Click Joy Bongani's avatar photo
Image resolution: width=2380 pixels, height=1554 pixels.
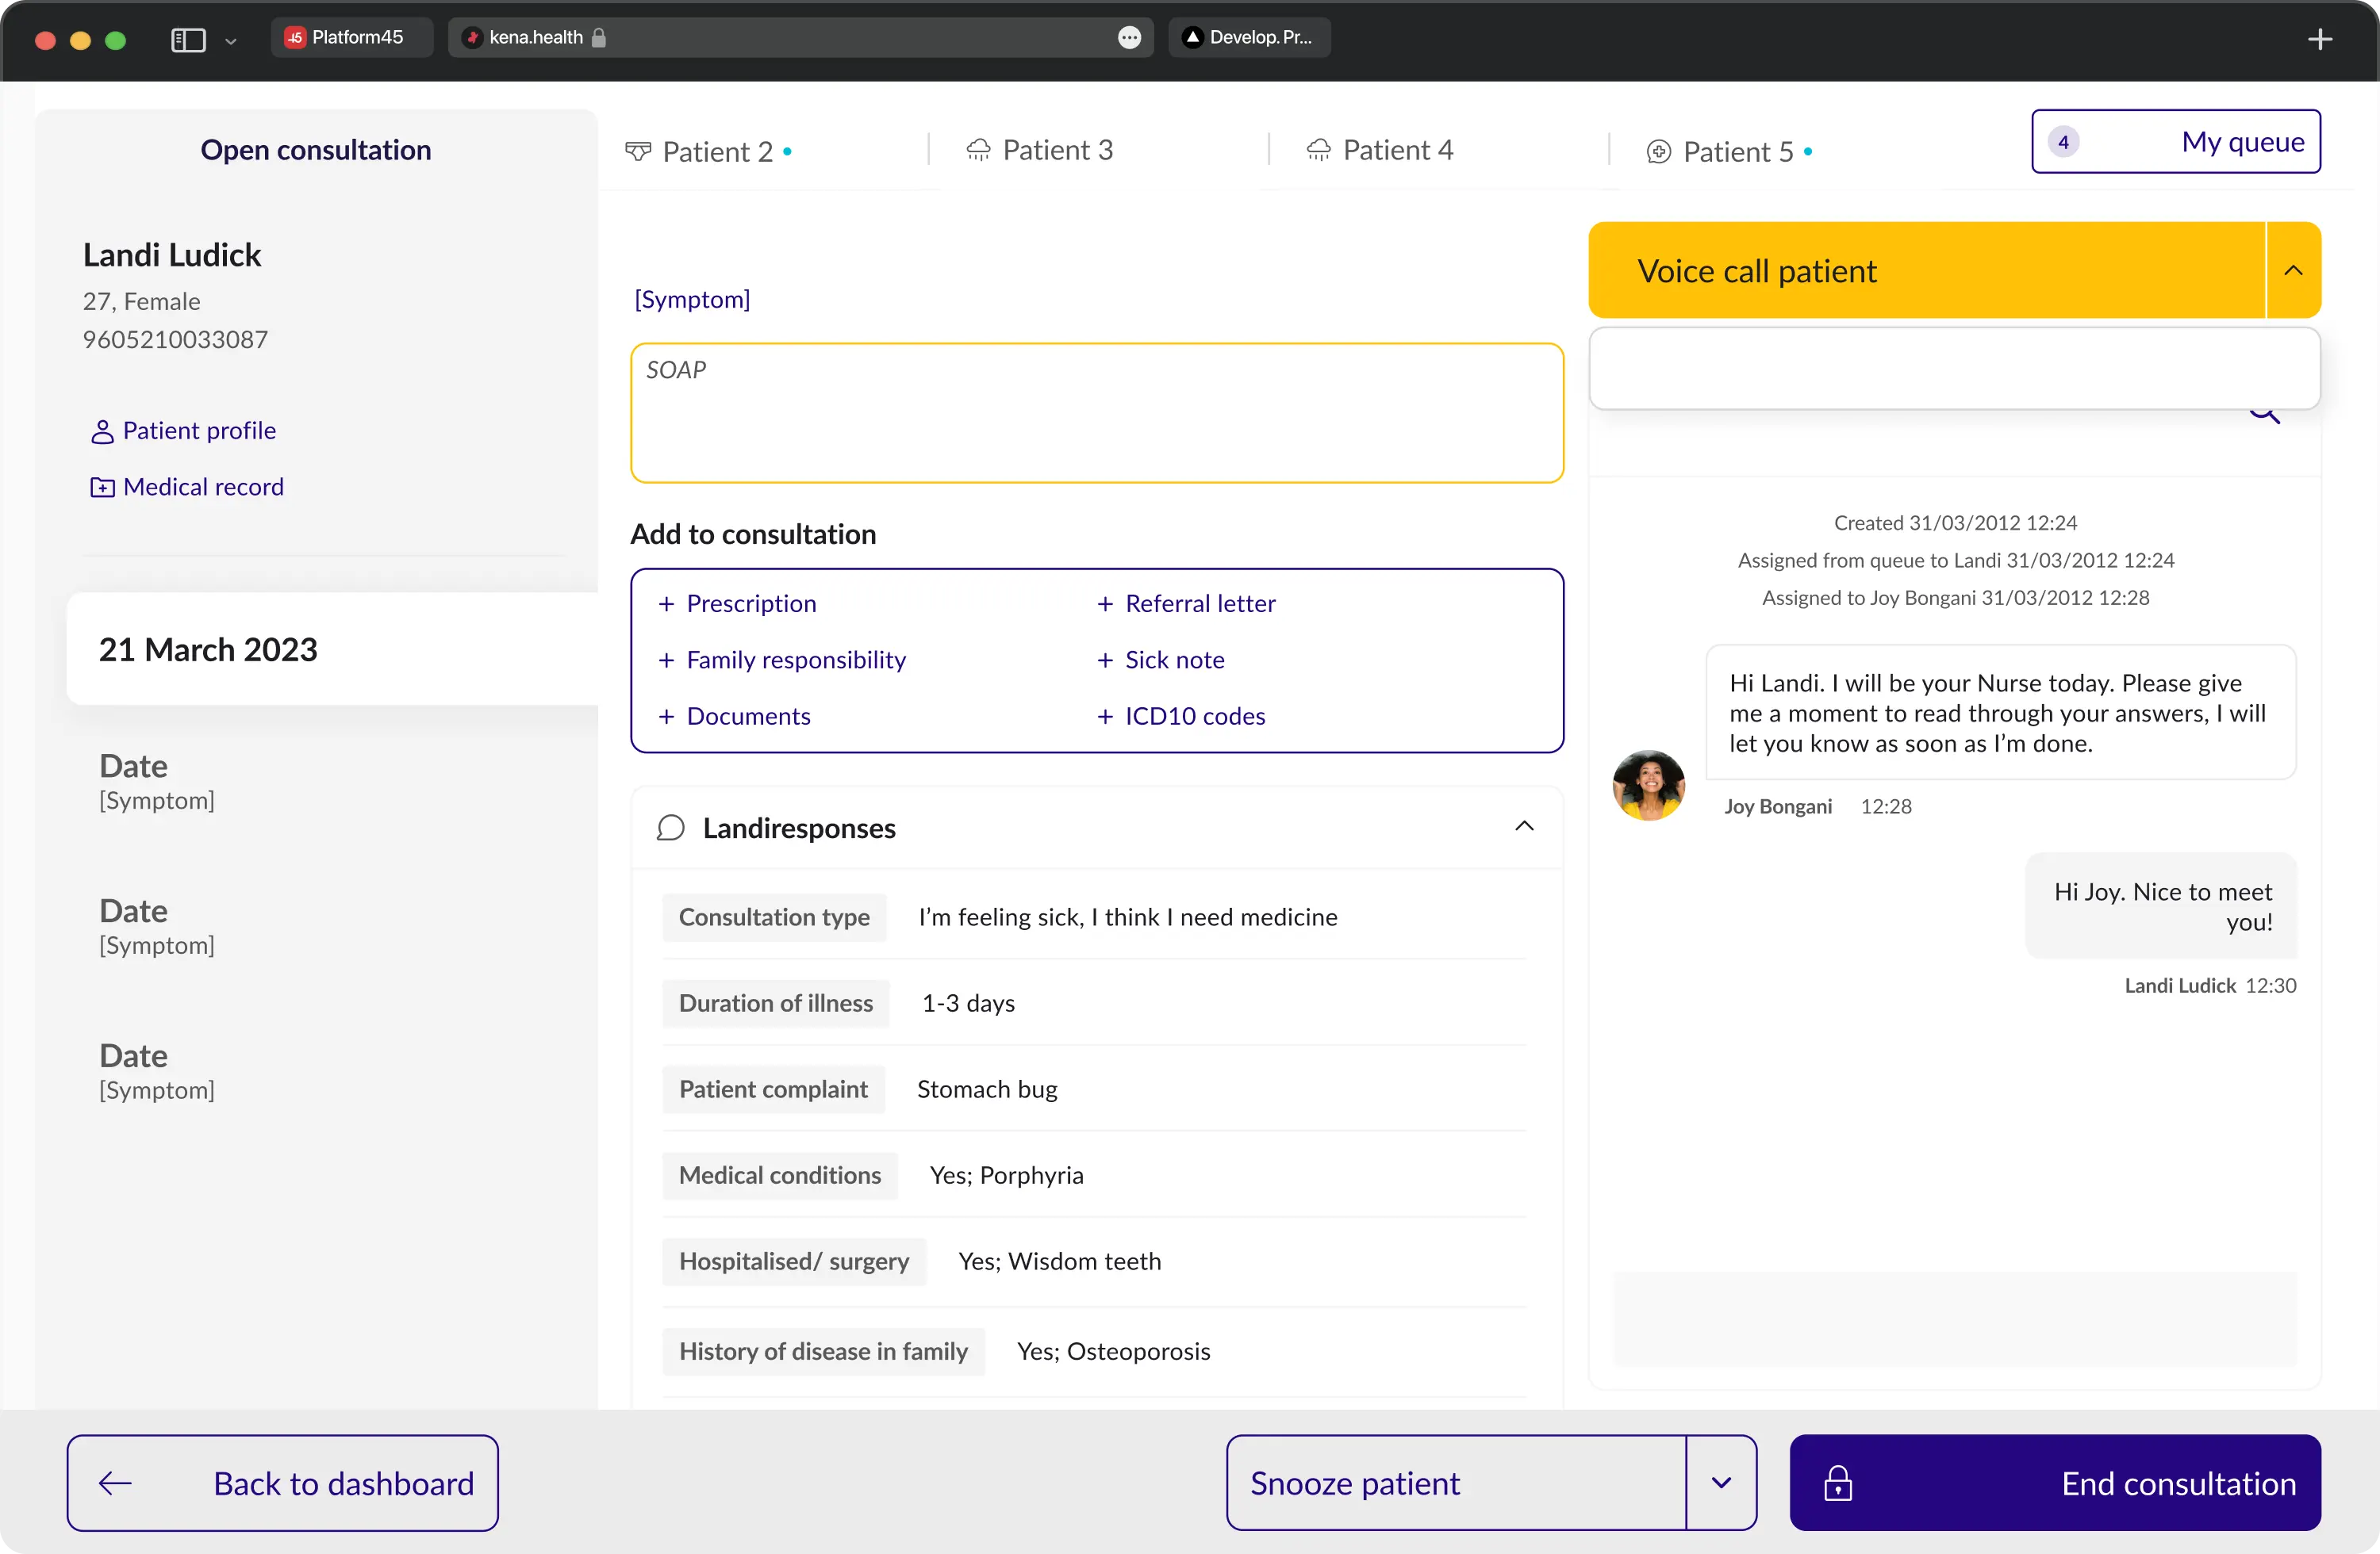(1648, 786)
